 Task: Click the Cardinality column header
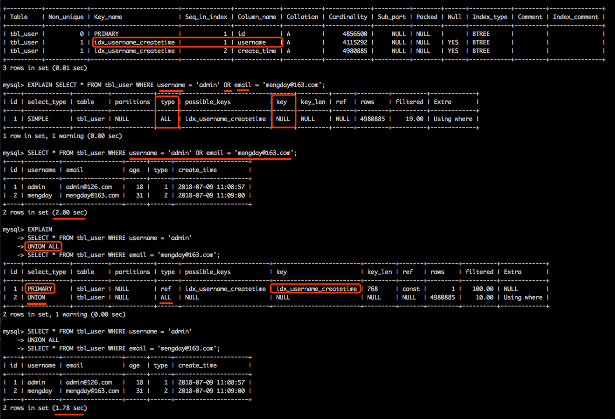coord(348,17)
